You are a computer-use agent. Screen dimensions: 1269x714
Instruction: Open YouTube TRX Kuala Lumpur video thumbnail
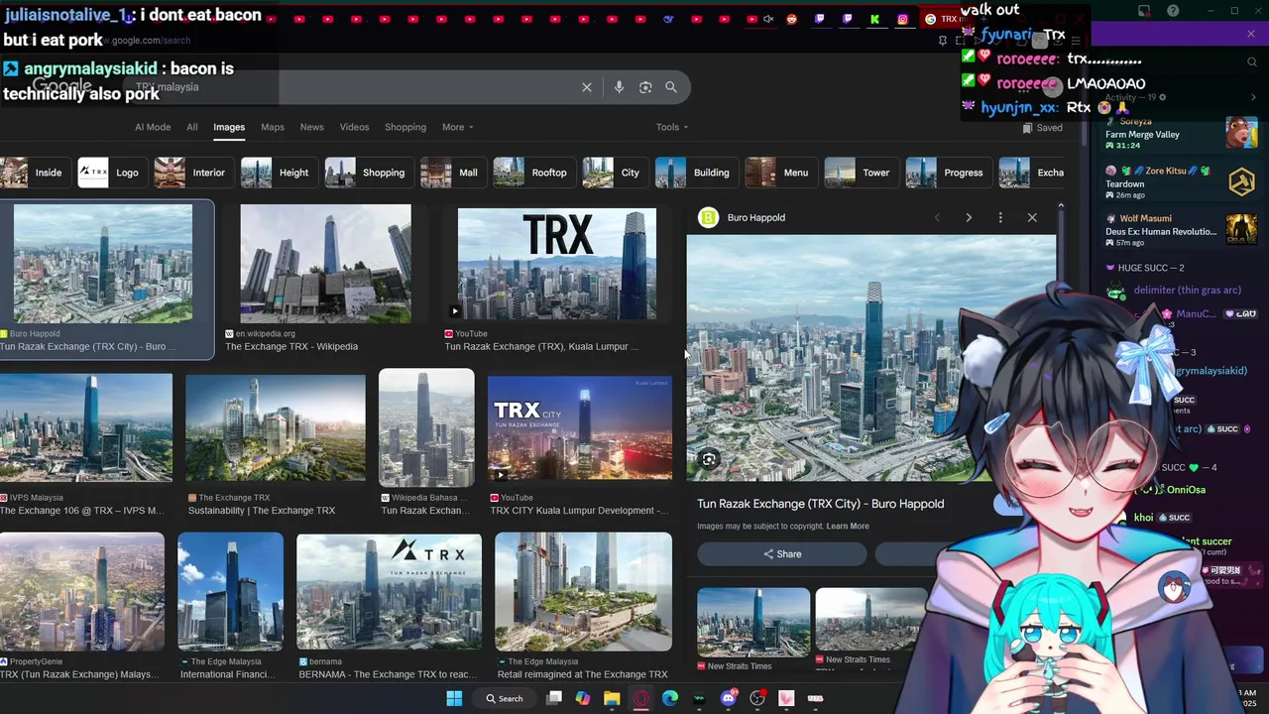click(557, 264)
